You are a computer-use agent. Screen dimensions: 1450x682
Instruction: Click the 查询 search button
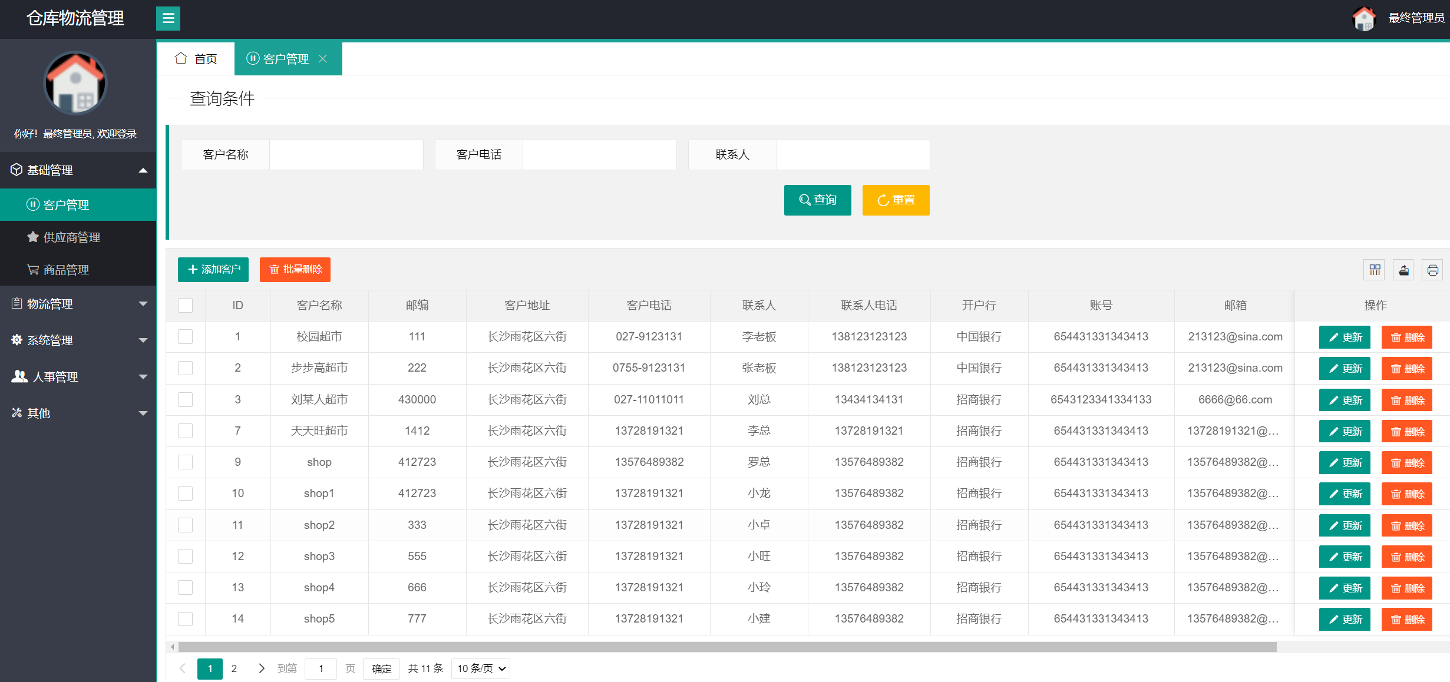[x=817, y=200]
